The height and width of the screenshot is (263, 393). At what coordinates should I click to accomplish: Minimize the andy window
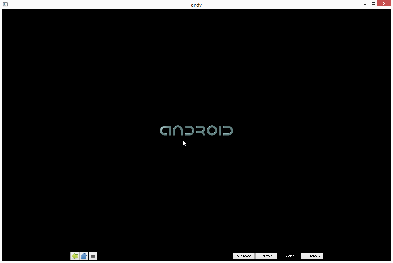365,4
